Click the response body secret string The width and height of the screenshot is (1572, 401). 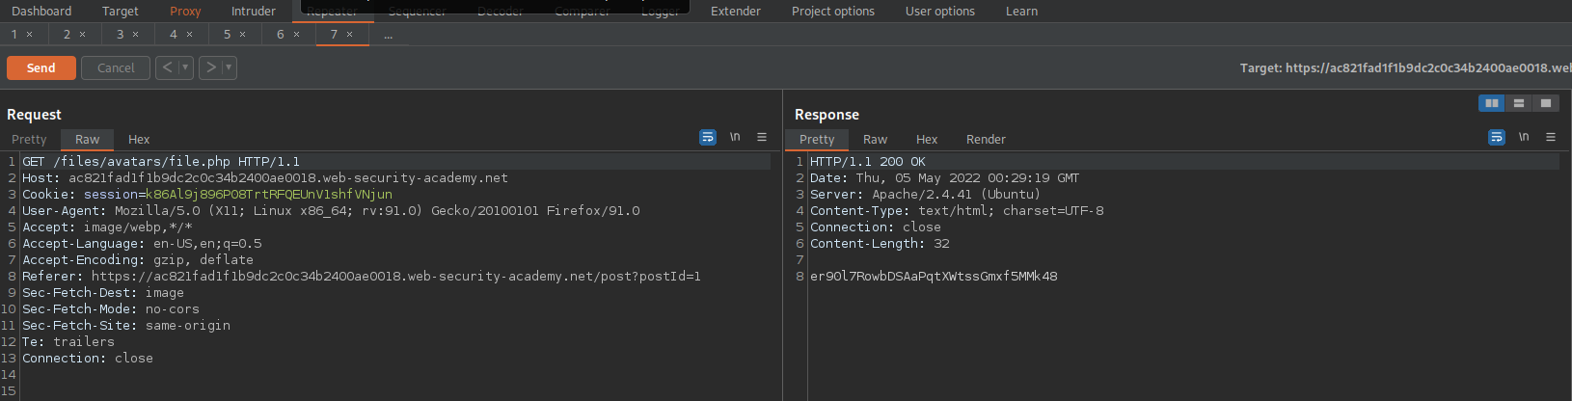coord(934,276)
